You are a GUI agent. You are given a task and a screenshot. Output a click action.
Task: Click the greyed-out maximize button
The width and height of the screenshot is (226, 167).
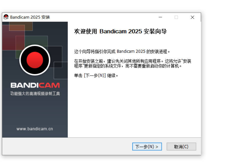coord(176,17)
